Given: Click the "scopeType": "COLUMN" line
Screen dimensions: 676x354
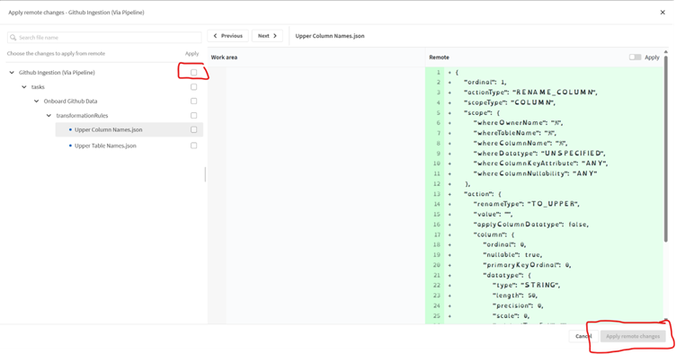Looking at the screenshot, I should [510, 102].
